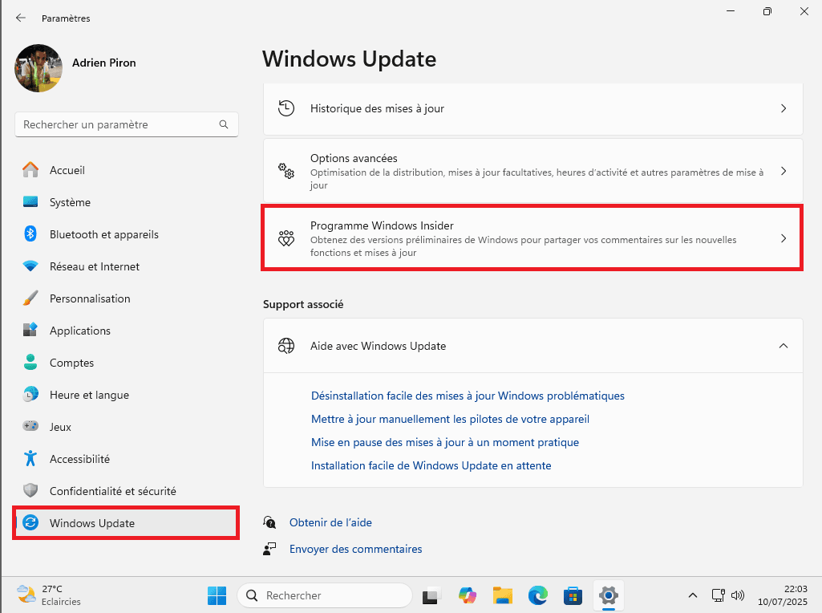Click the Comptes person icon
This screenshot has height=613, width=822.
30,362
